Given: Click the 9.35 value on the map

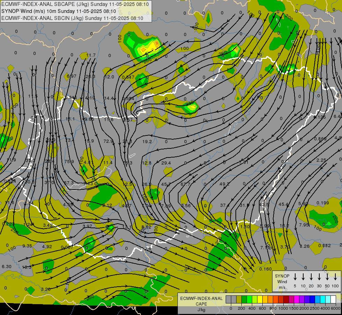Looking at the screenshot, I should click(x=27, y=246).
